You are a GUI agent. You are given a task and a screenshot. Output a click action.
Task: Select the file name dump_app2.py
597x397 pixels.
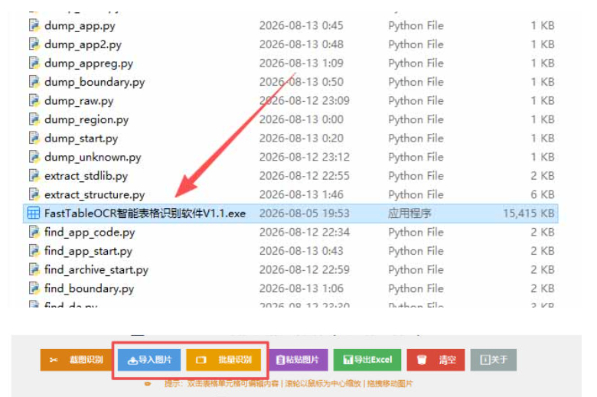pyautogui.click(x=83, y=44)
